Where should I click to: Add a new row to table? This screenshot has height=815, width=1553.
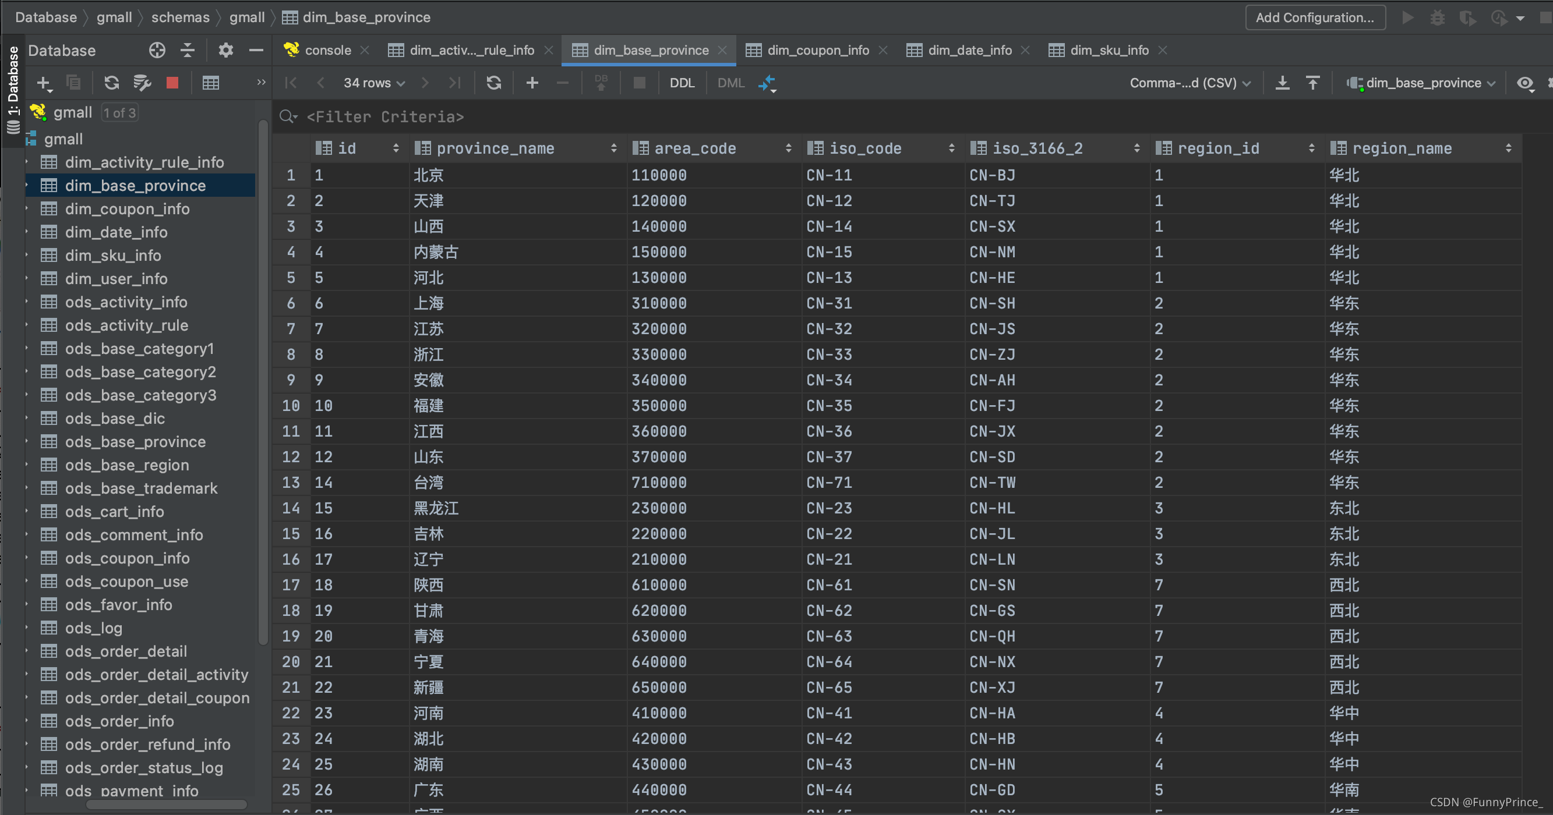pyautogui.click(x=532, y=83)
